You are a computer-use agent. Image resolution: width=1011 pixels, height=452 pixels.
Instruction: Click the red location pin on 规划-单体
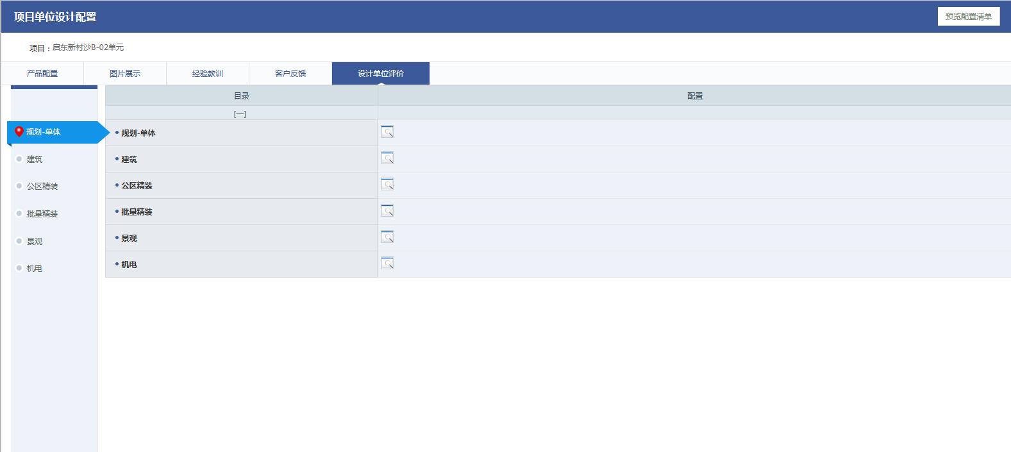[19, 131]
